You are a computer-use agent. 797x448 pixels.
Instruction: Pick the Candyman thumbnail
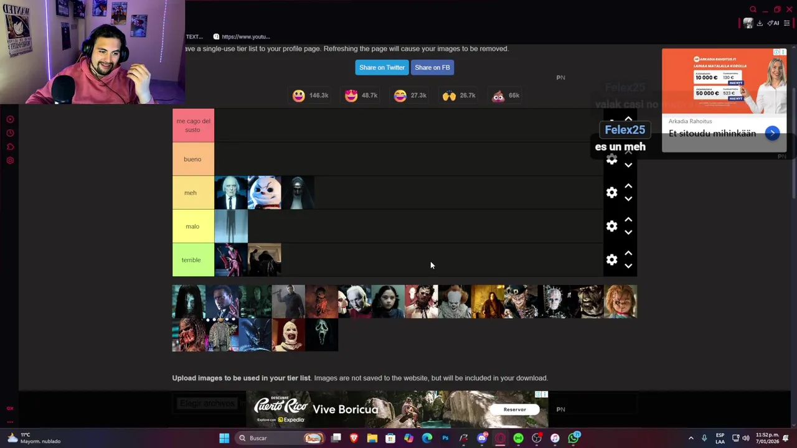[222, 301]
